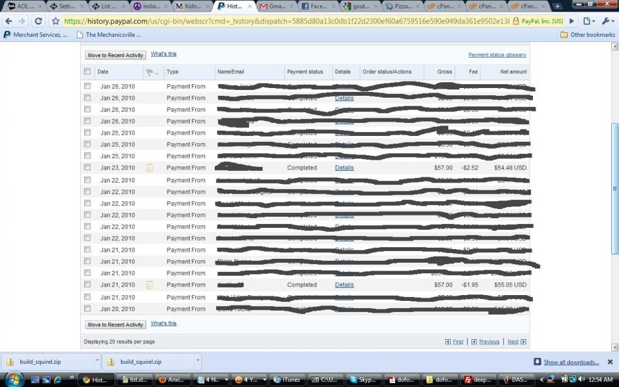
Task: Click the $54.48 USD net amount
Action: 510,168
